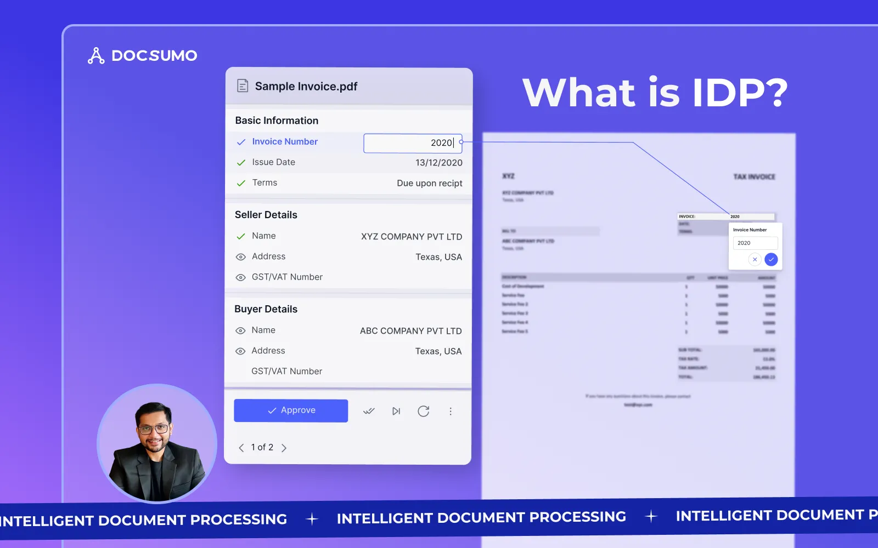Click the left chevron in page navigation
Image resolution: width=878 pixels, height=548 pixels.
coord(241,447)
